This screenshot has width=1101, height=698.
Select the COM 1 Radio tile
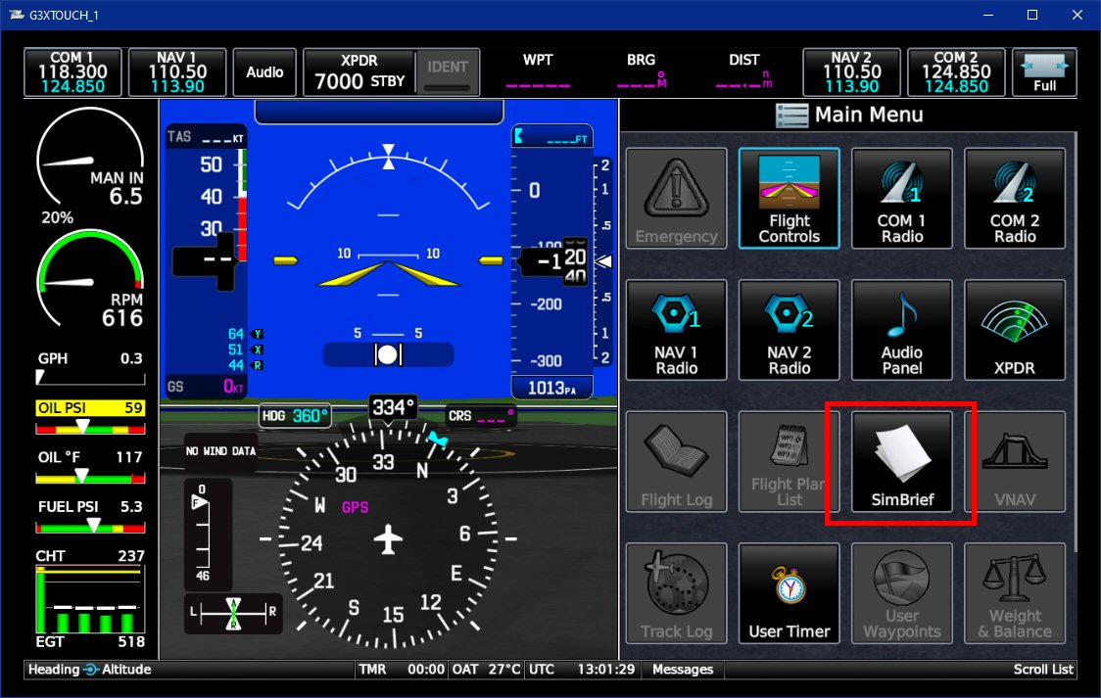point(901,200)
